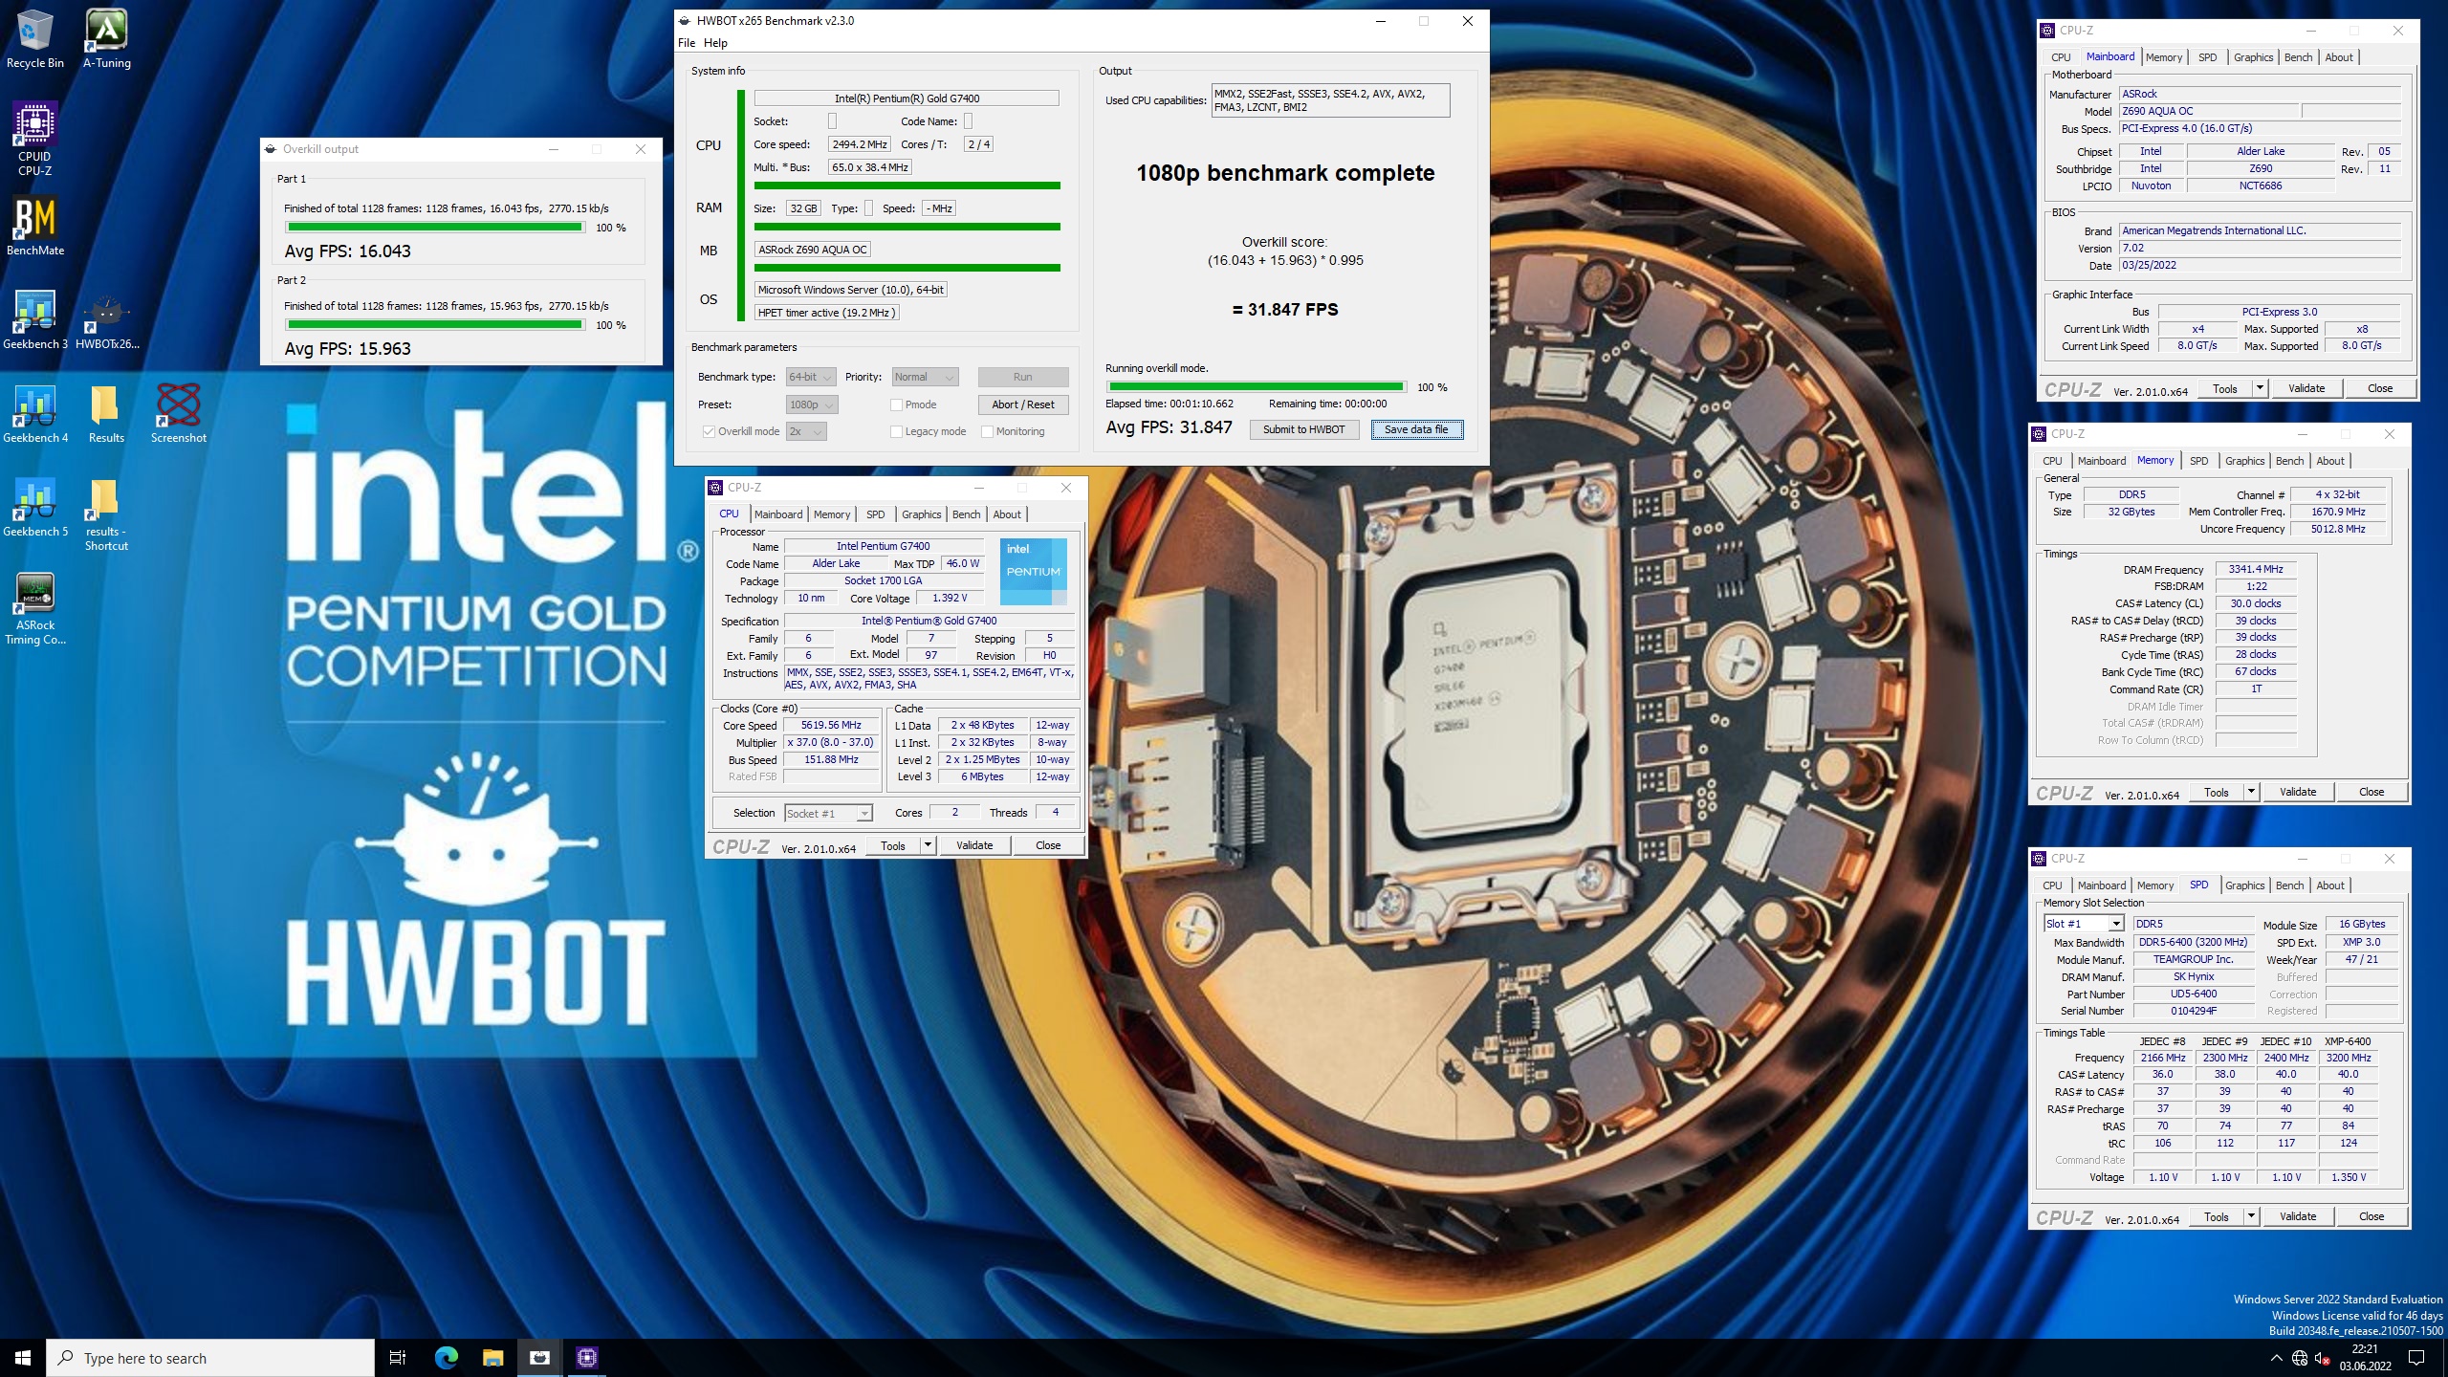The width and height of the screenshot is (2448, 1377).
Task: Click the grayed-out Run button
Action: click(1022, 377)
